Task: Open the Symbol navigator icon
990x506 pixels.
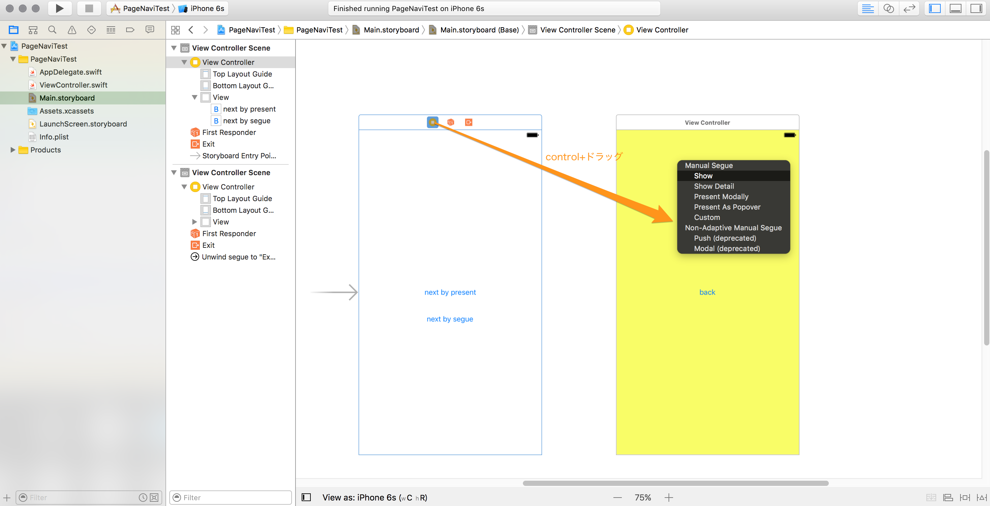Action: 33,30
